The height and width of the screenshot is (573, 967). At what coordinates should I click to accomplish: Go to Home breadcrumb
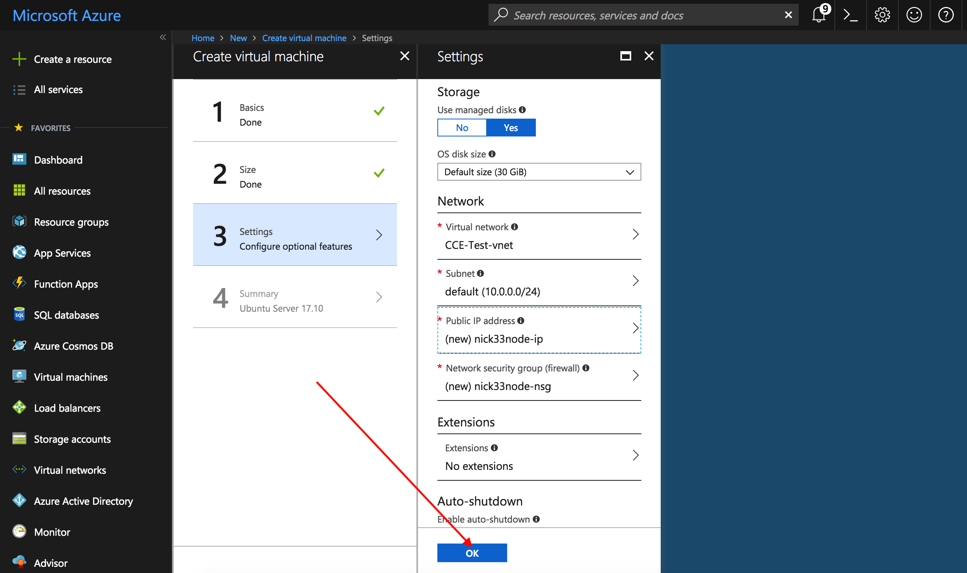[x=203, y=38]
